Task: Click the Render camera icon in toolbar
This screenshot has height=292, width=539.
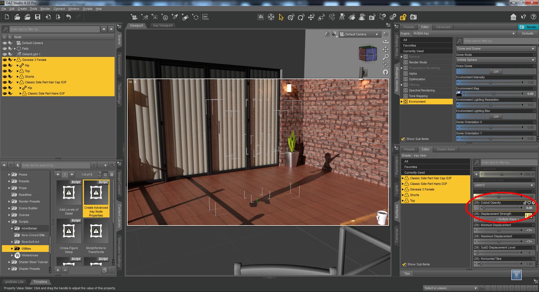Action: (x=413, y=17)
